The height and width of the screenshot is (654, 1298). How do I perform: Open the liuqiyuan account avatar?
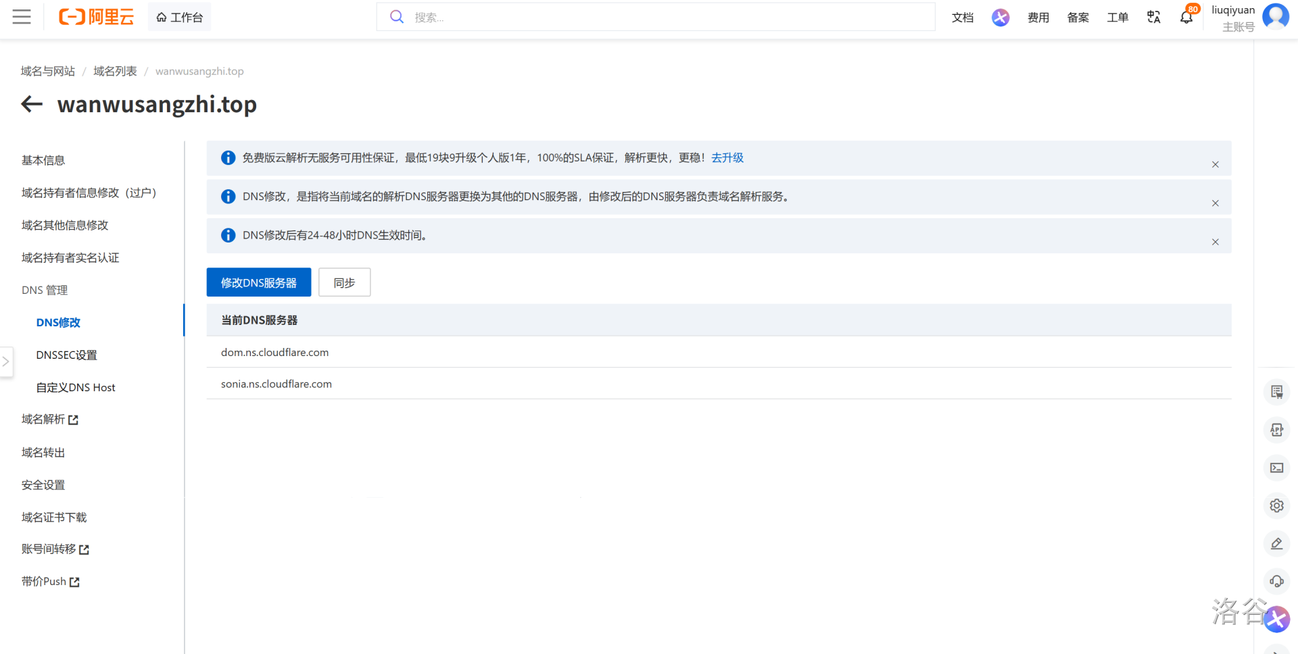pyautogui.click(x=1275, y=17)
